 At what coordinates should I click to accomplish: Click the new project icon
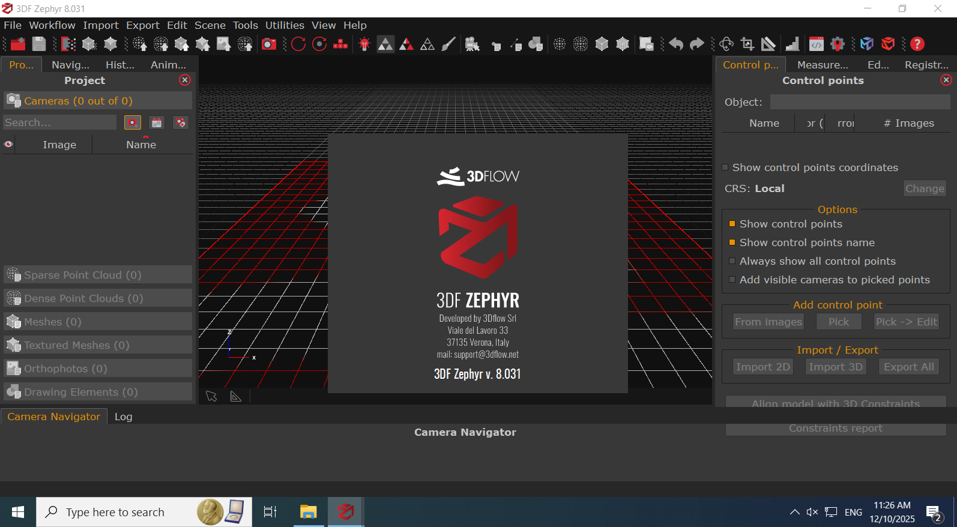pos(18,44)
